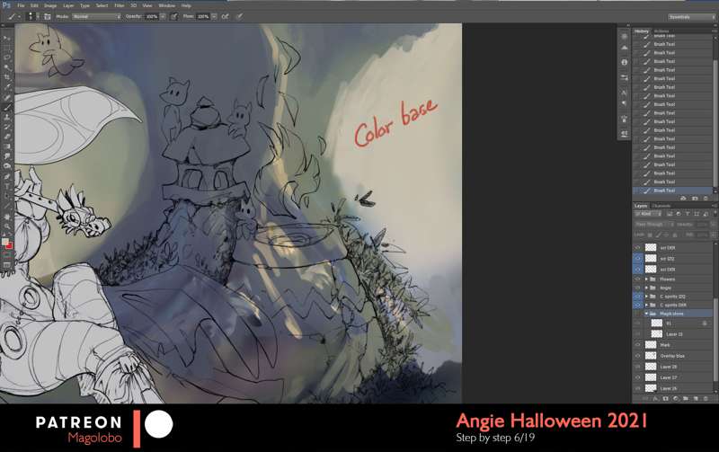Click the Photoshop Ps logo icon
Screen dimensions: 719x452
pyautogui.click(x=6, y=5)
